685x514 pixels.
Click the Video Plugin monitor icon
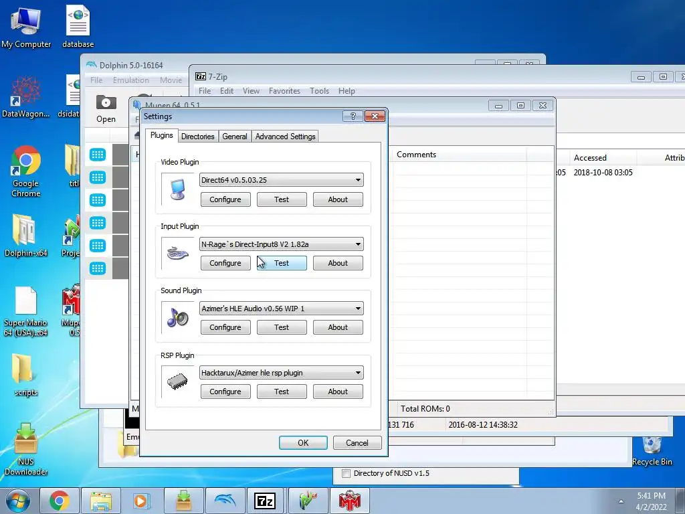[178, 189]
